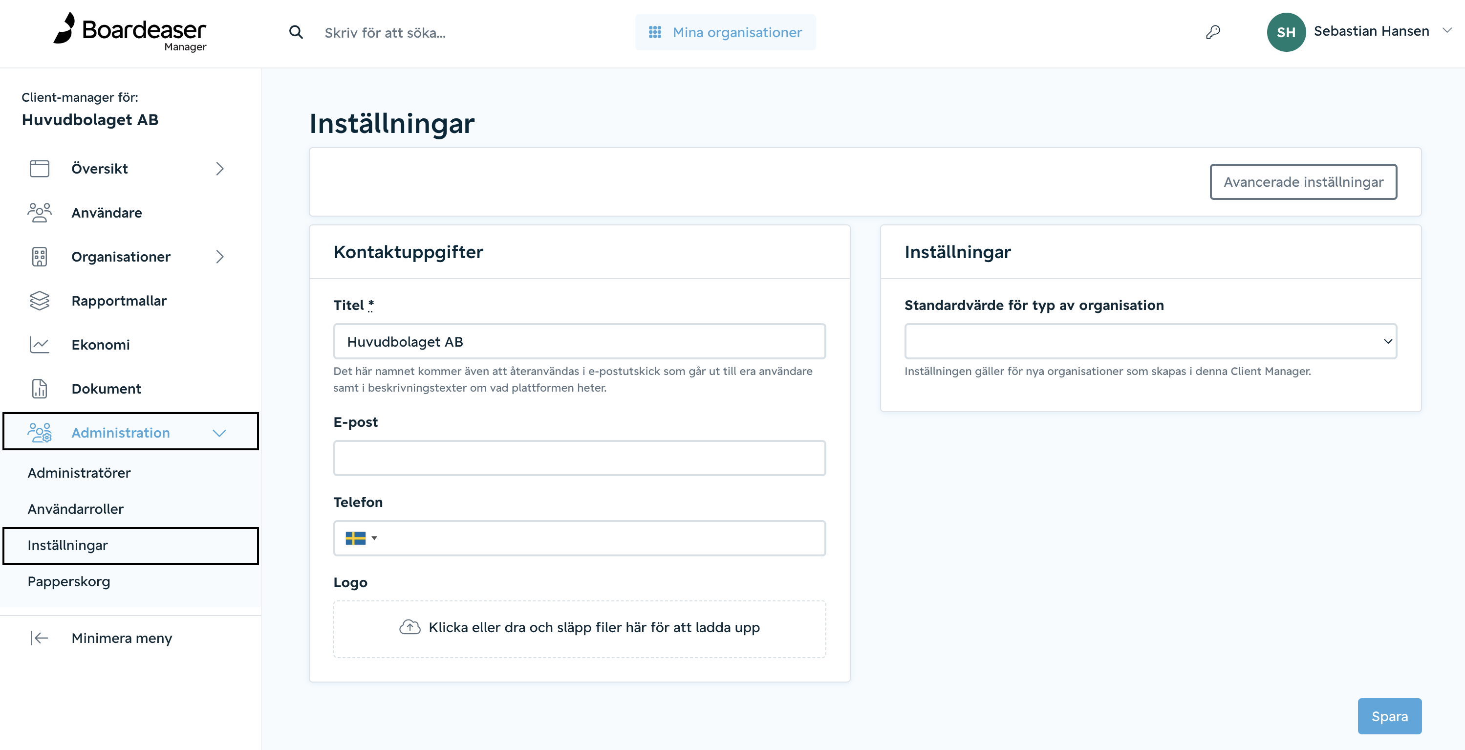Image resolution: width=1465 pixels, height=750 pixels.
Task: Click the Användare people icon
Action: pyautogui.click(x=39, y=212)
